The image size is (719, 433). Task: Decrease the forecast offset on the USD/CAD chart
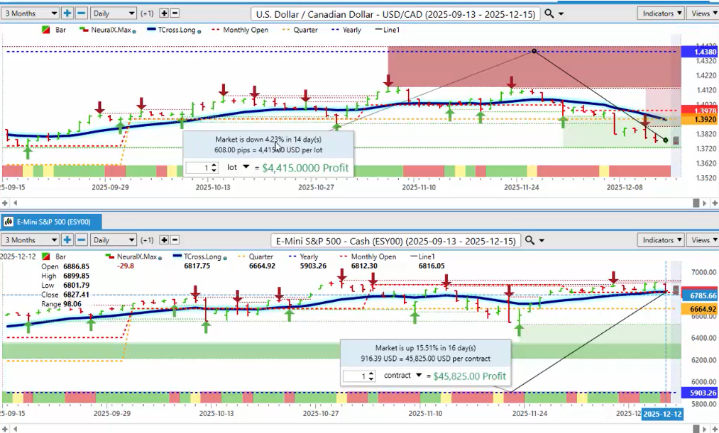tap(175, 13)
